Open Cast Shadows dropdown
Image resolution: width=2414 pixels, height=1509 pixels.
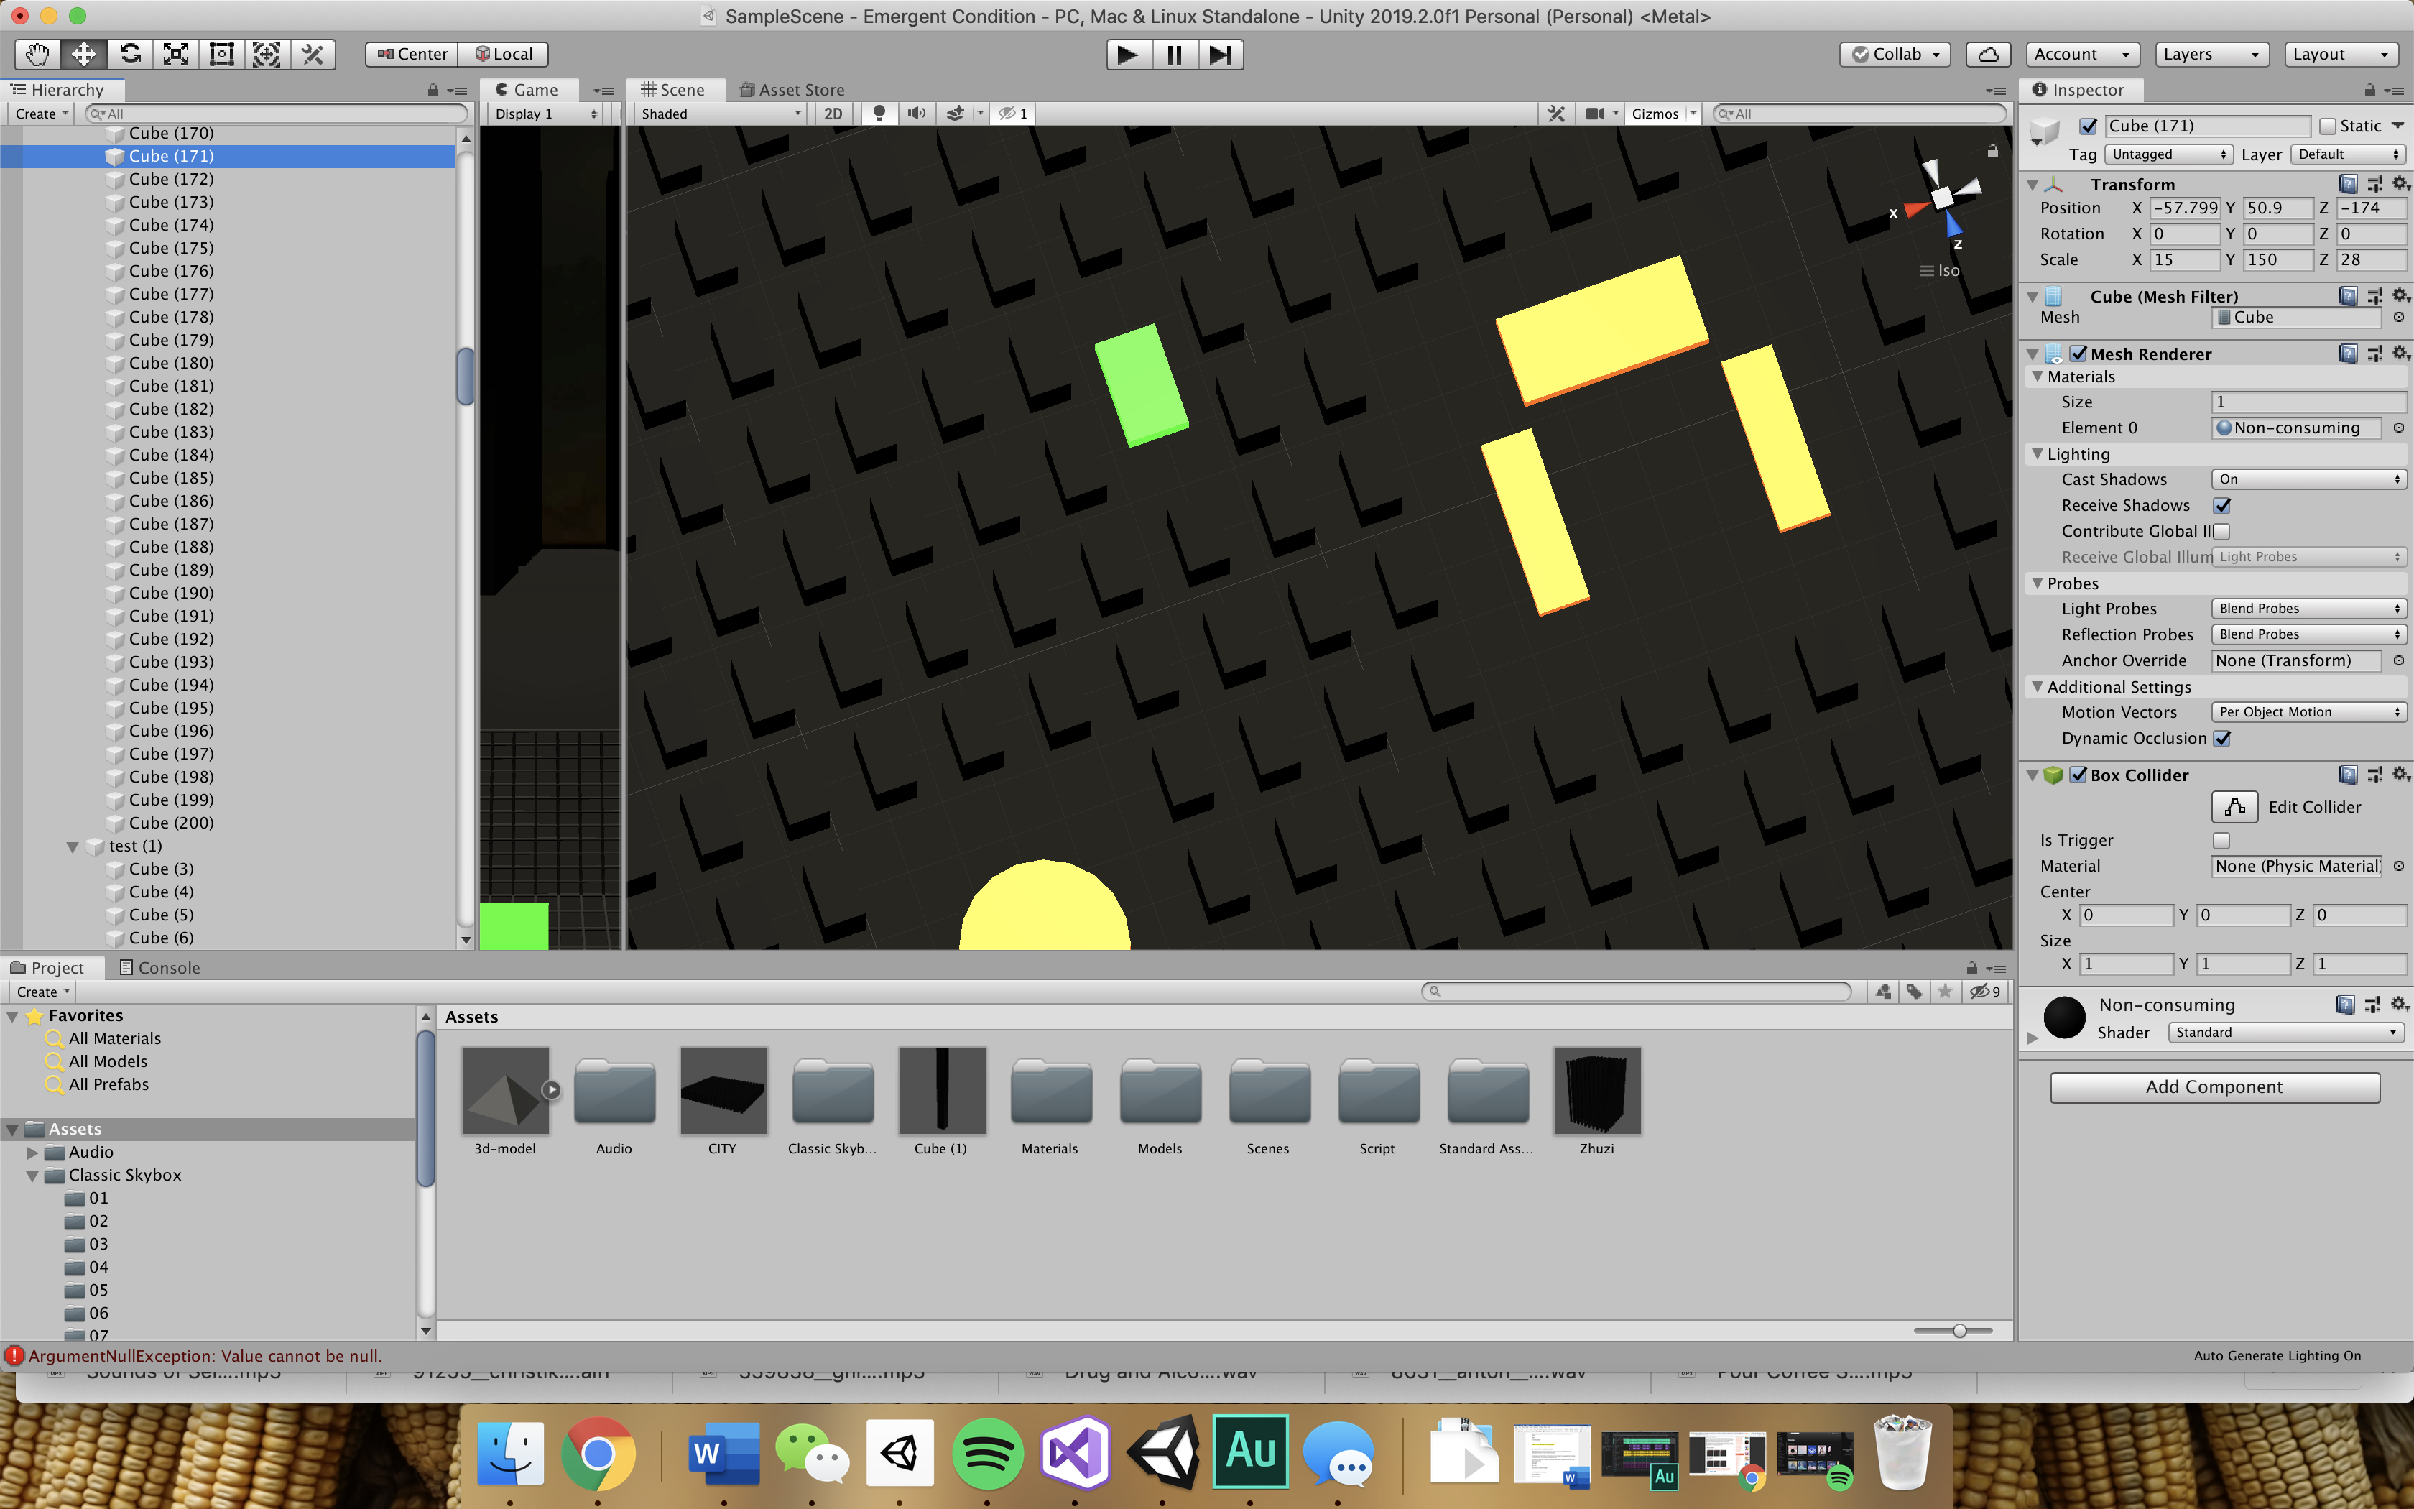click(x=2309, y=480)
